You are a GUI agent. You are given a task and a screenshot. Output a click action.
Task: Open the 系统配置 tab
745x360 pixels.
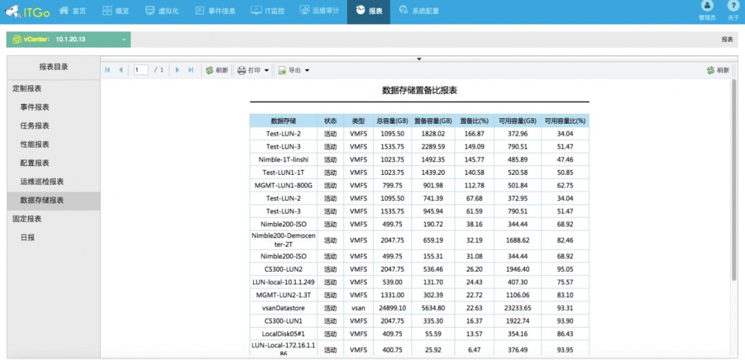[419, 11]
